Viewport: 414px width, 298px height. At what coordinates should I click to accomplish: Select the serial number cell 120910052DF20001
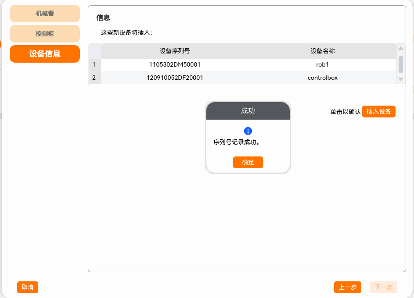click(x=175, y=78)
